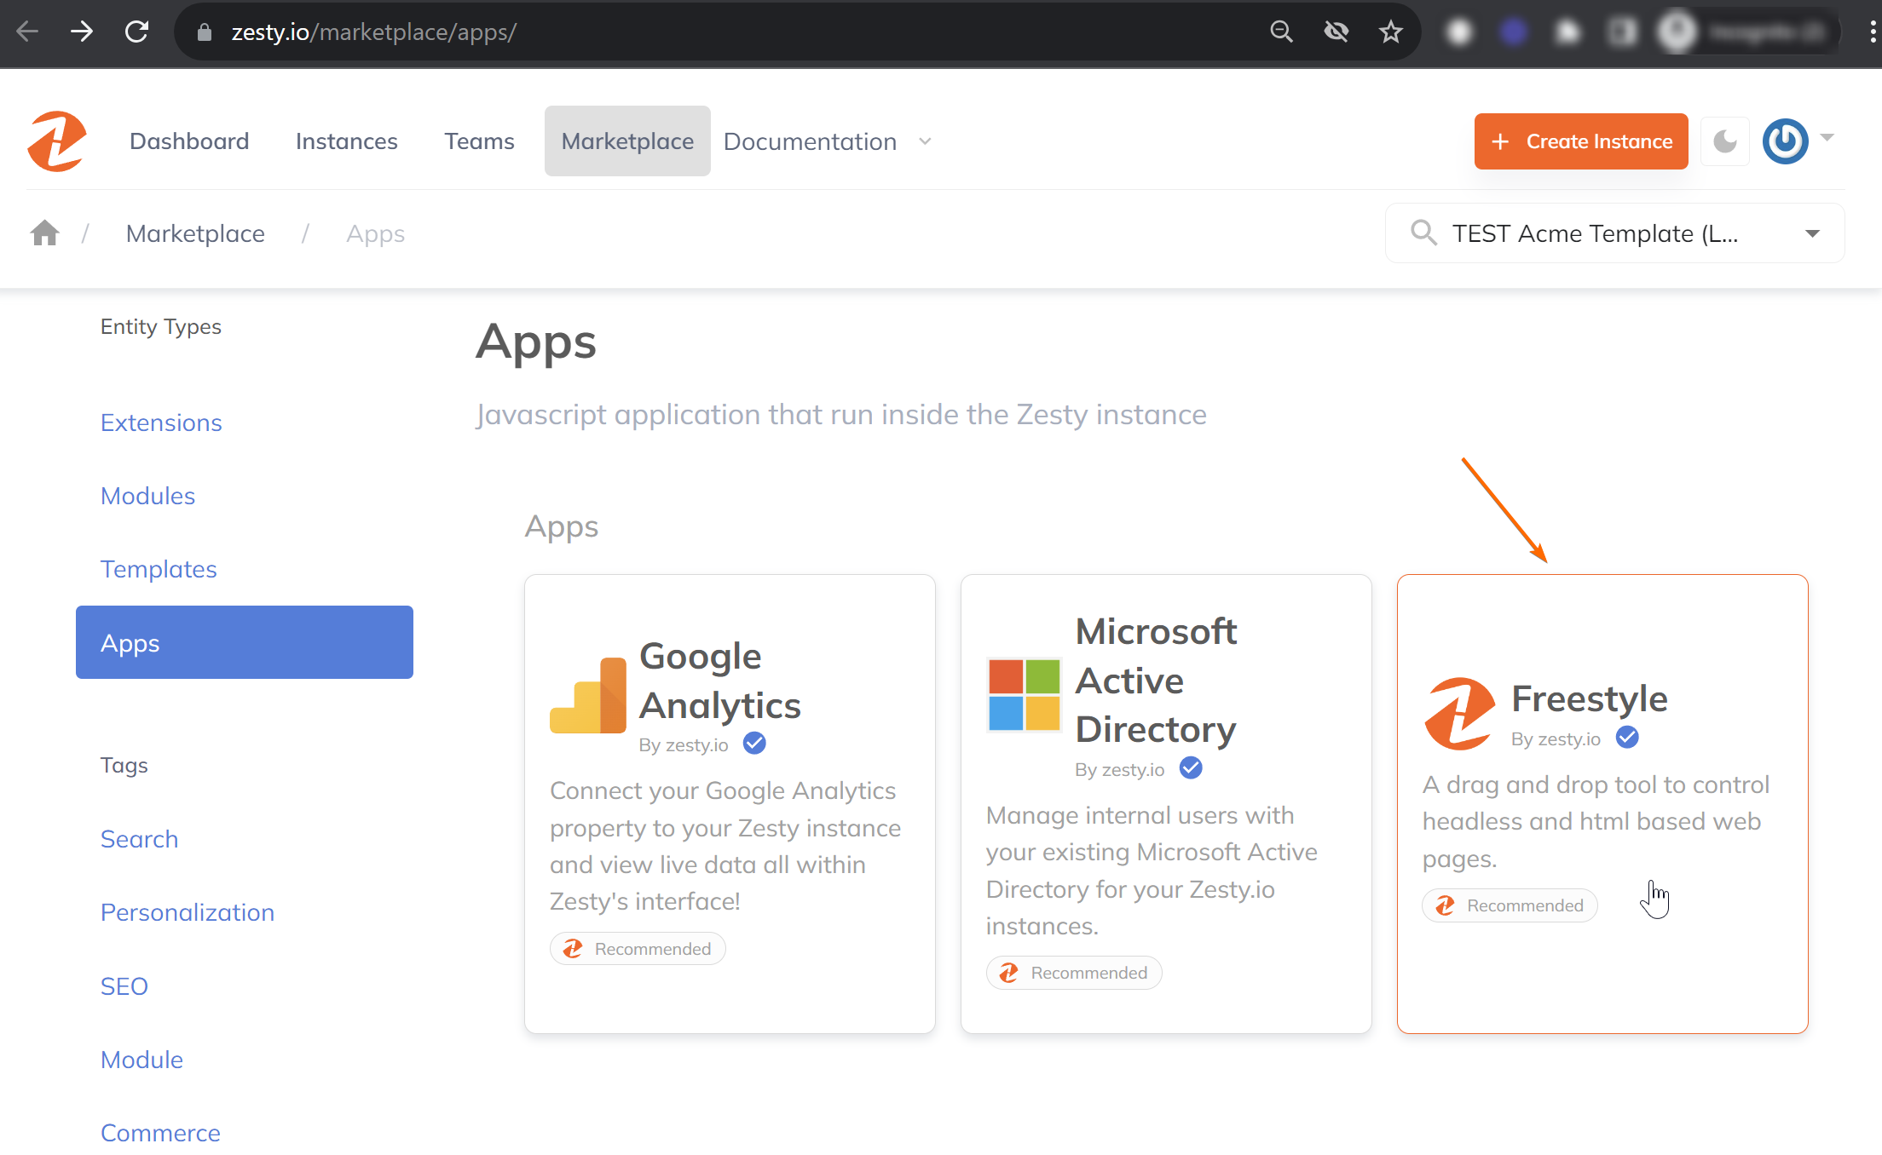Click the Zesty.io logo in header
This screenshot has width=1882, height=1155.
(57, 141)
